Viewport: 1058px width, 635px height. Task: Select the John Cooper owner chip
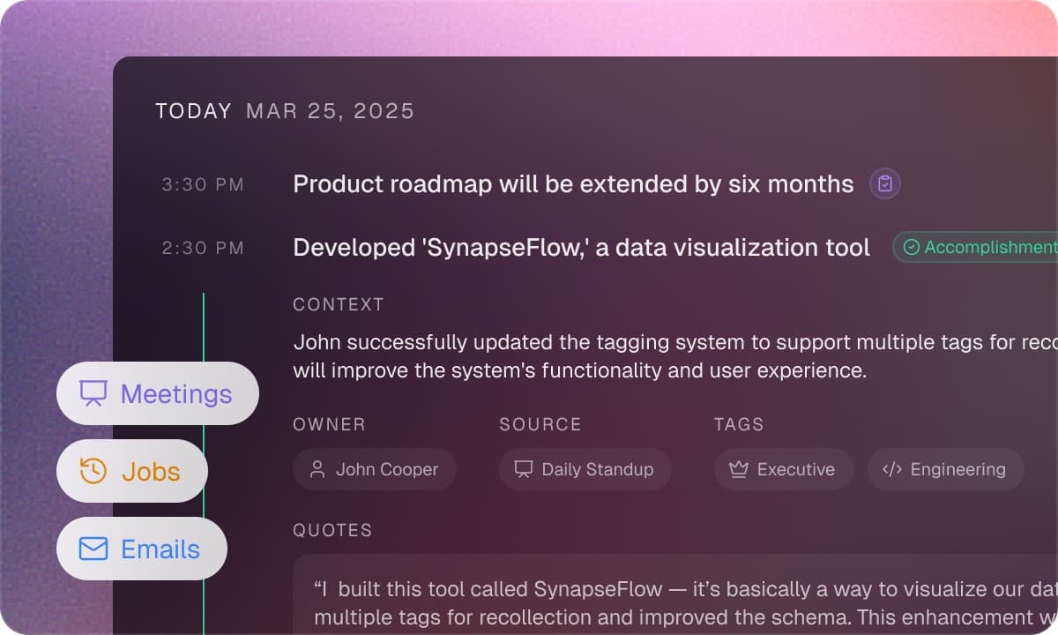pos(374,469)
